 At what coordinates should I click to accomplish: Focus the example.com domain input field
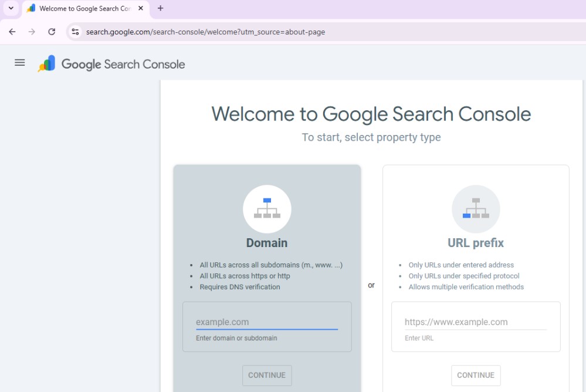coord(267,322)
